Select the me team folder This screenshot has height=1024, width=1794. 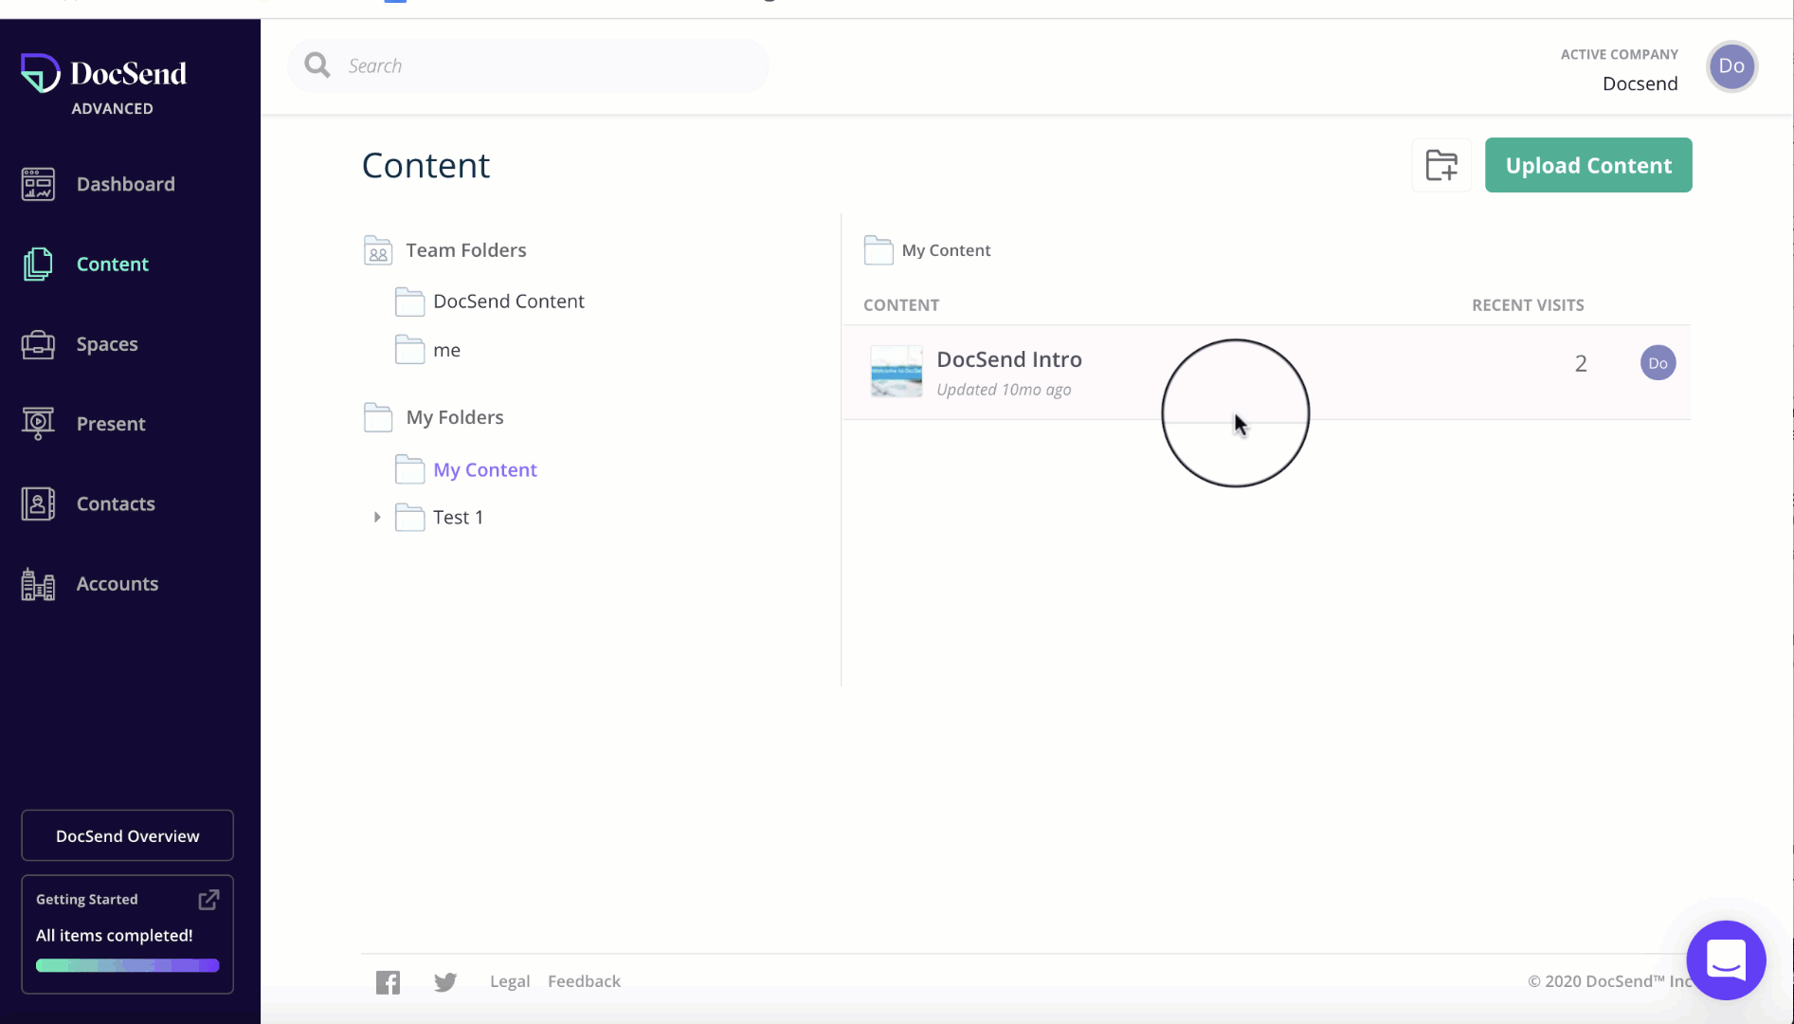[446, 350]
